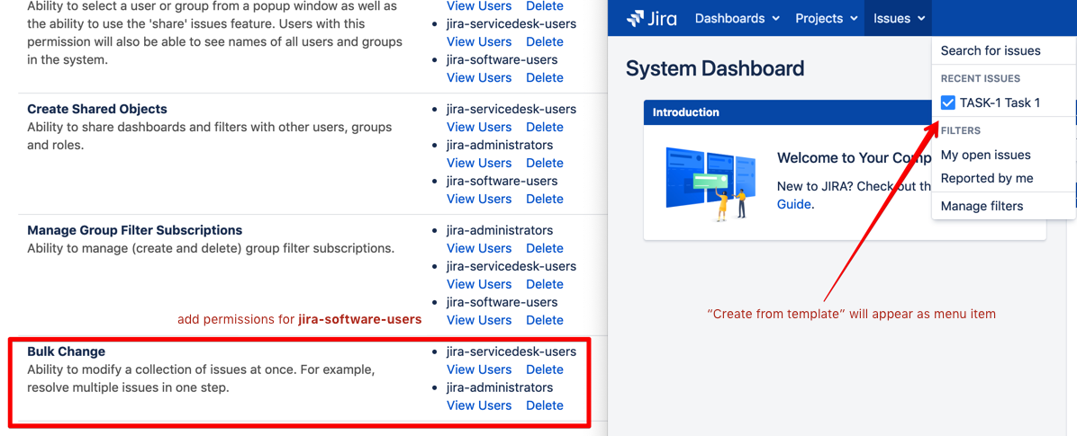Delete jira-servicedesk-users from Bulk Change
Screen dimensions: 1077x436
[545, 369]
